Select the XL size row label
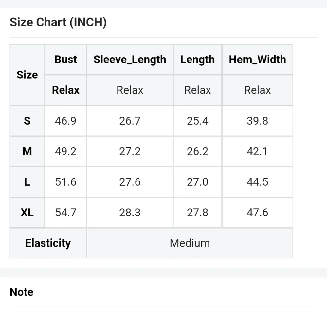 (27, 213)
